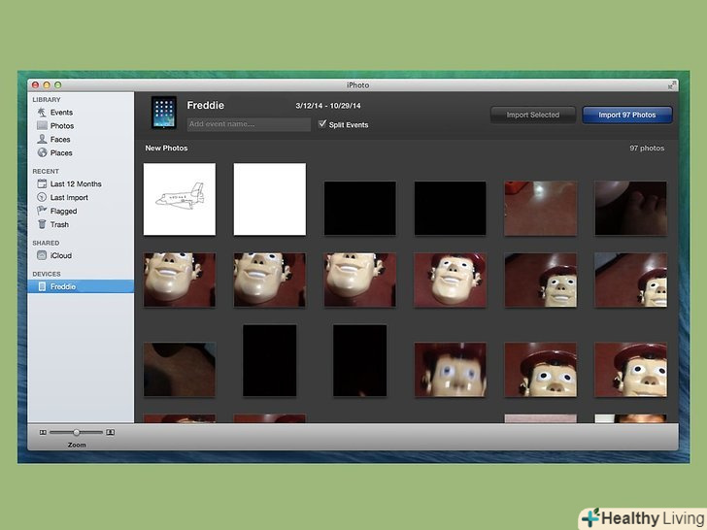
Task: Select the reddish floor with light reflection thumbnail
Action: pyautogui.click(x=541, y=208)
